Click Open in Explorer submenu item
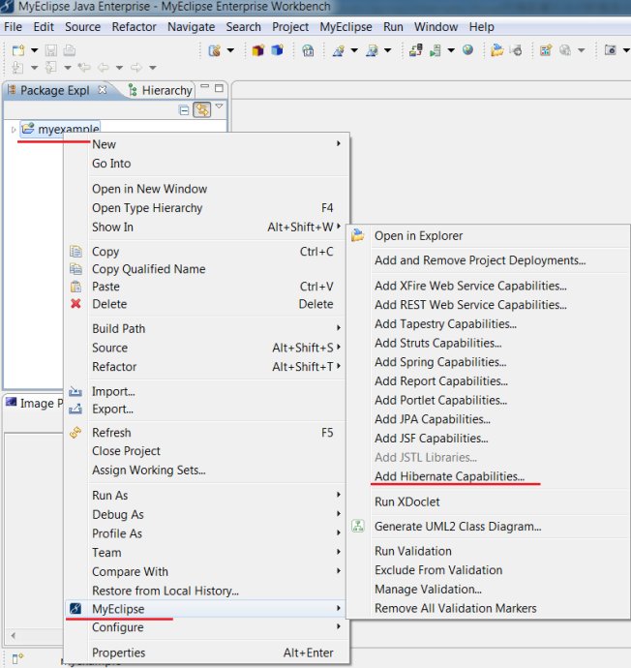Screen dimensions: 631x668 click(x=488, y=236)
